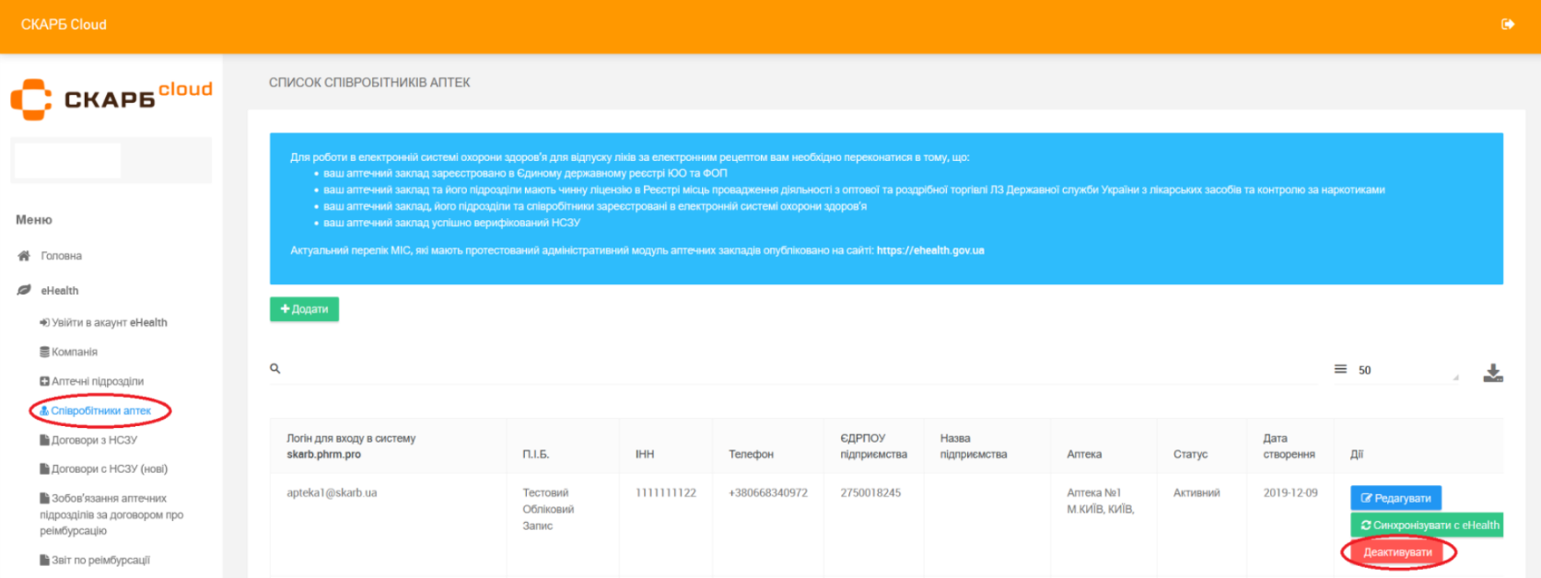1541x578 pixels.
Task: Open Звіт по реімбурсації page
Action: pos(94,560)
